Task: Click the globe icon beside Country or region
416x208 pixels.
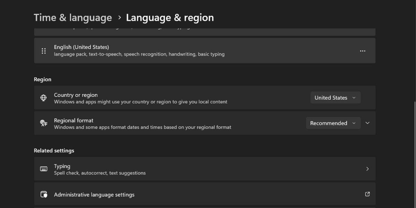Action: (x=44, y=98)
